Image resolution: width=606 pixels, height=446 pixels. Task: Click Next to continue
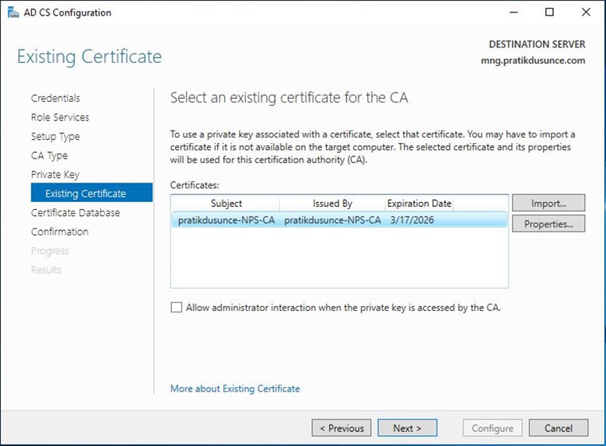pyautogui.click(x=407, y=428)
